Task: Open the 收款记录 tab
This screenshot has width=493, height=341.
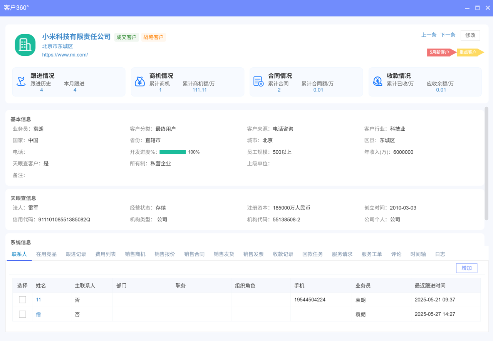Action: pyautogui.click(x=283, y=254)
